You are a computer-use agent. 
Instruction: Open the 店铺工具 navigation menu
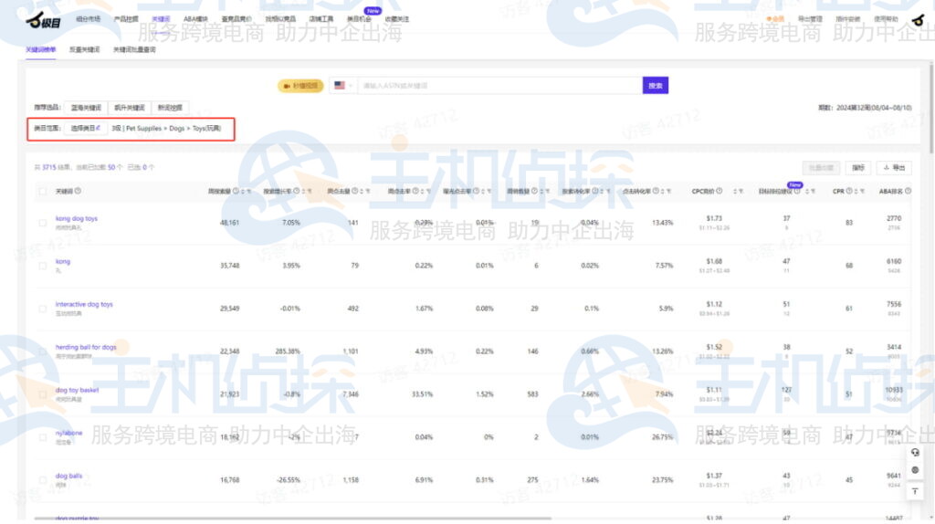point(321,20)
